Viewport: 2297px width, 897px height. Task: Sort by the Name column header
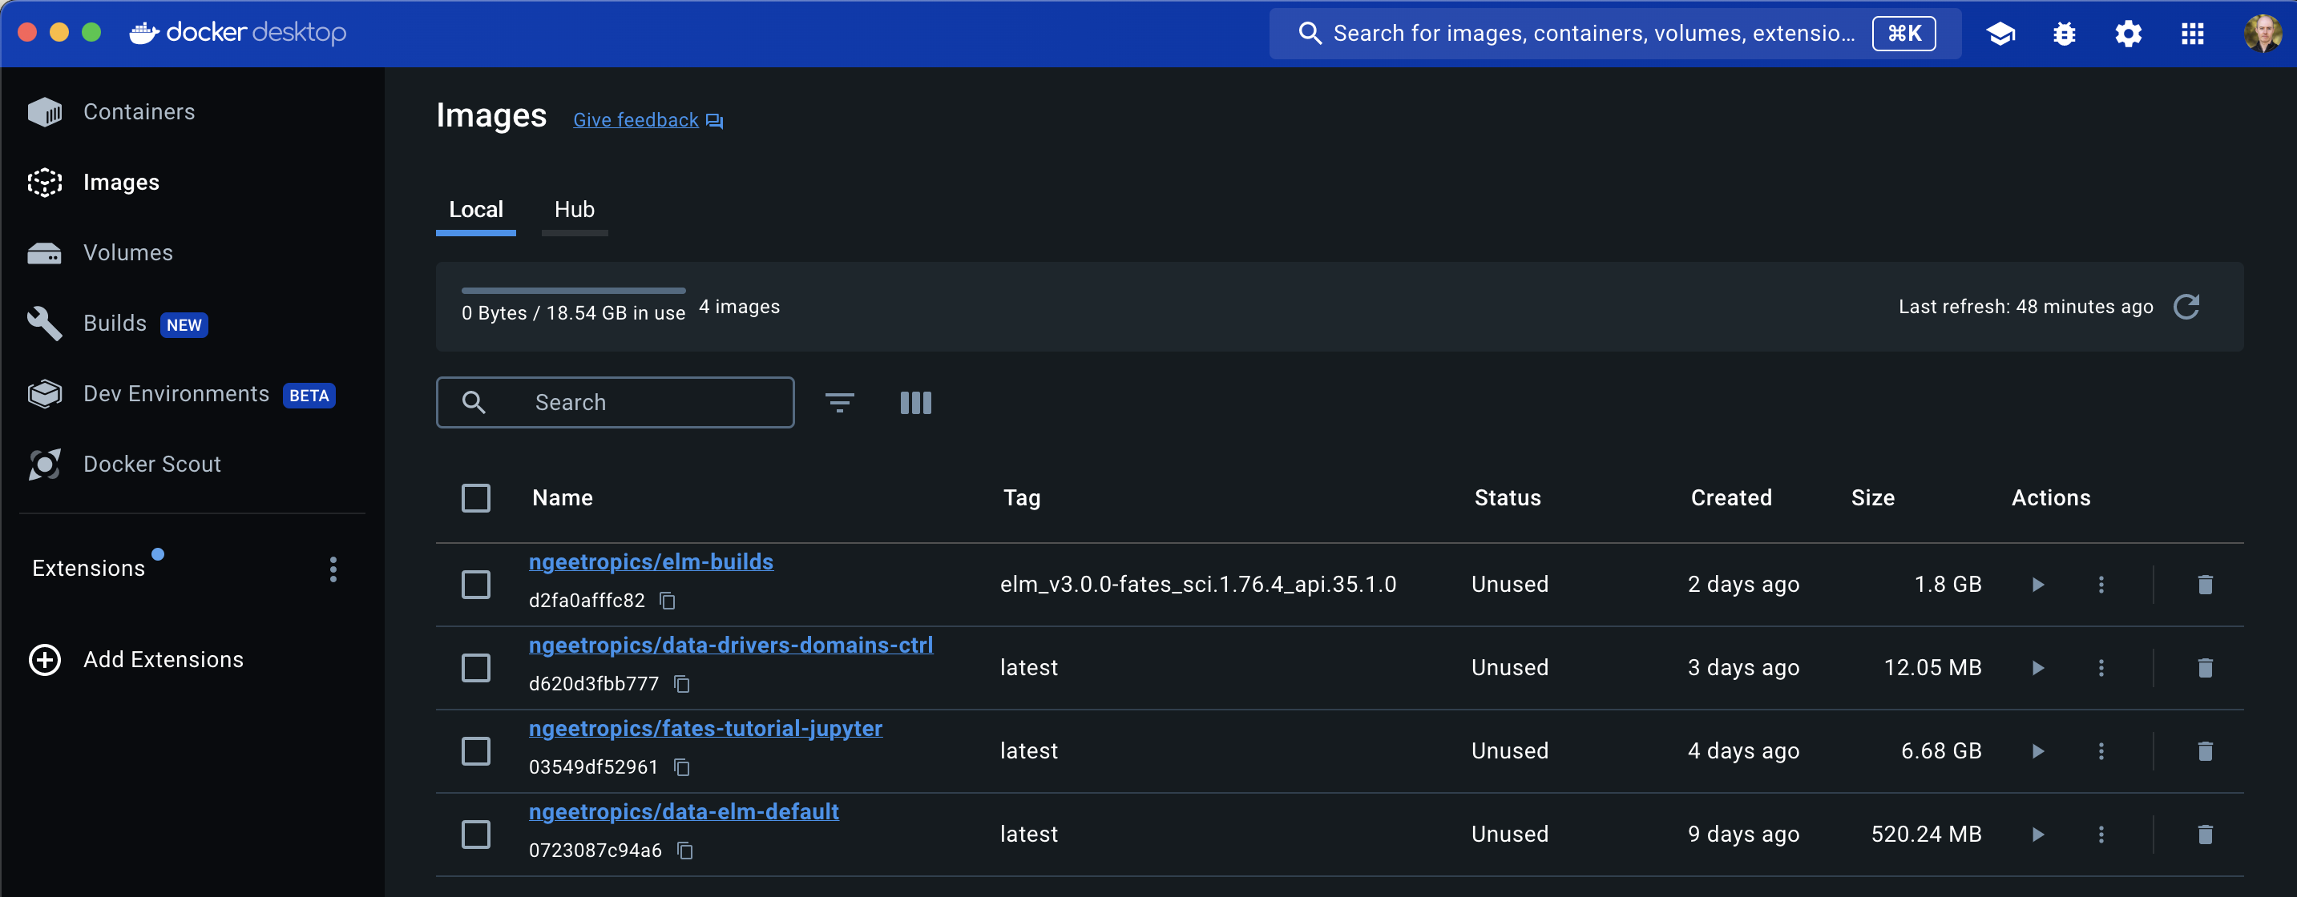[x=563, y=498]
